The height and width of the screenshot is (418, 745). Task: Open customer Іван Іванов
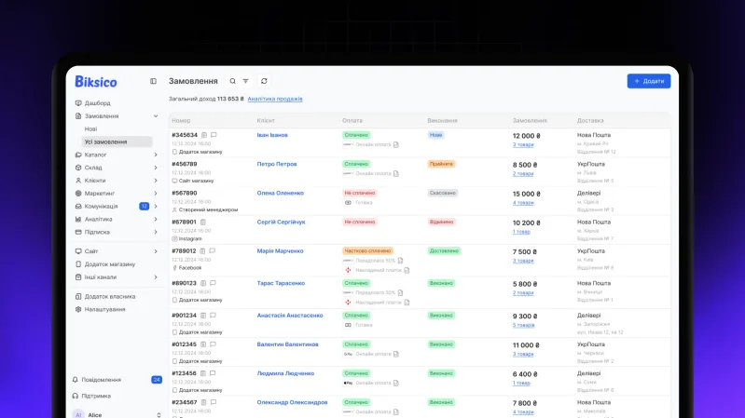(272, 135)
